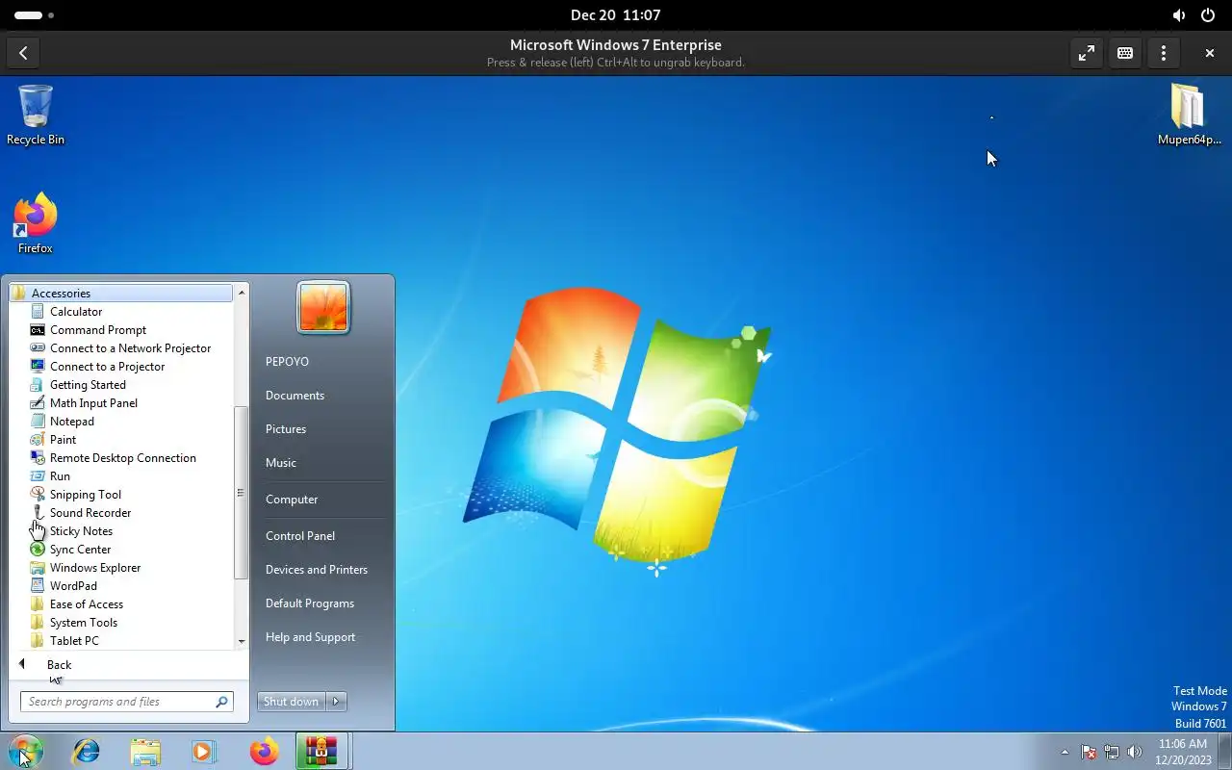1232x770 pixels.
Task: Launch Internet Explorer from the taskbar
Action: (87, 751)
